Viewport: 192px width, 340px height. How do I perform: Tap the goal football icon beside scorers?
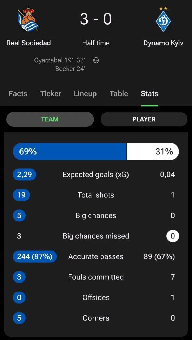point(96,60)
